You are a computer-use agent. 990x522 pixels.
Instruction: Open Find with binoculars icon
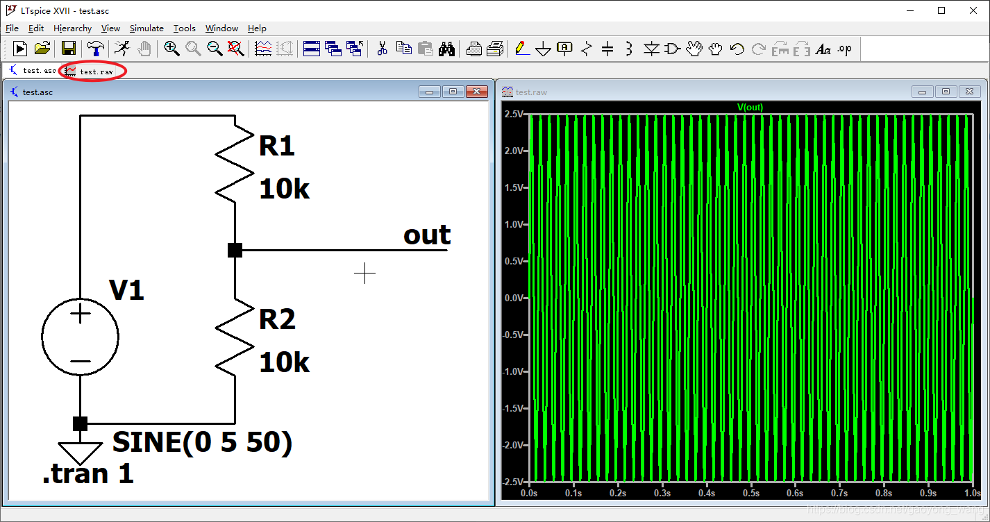pyautogui.click(x=446, y=49)
